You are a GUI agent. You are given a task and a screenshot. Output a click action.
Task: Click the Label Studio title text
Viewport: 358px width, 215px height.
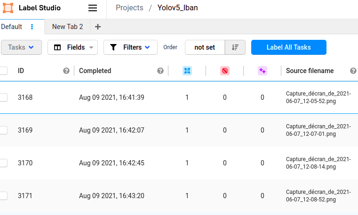[40, 8]
